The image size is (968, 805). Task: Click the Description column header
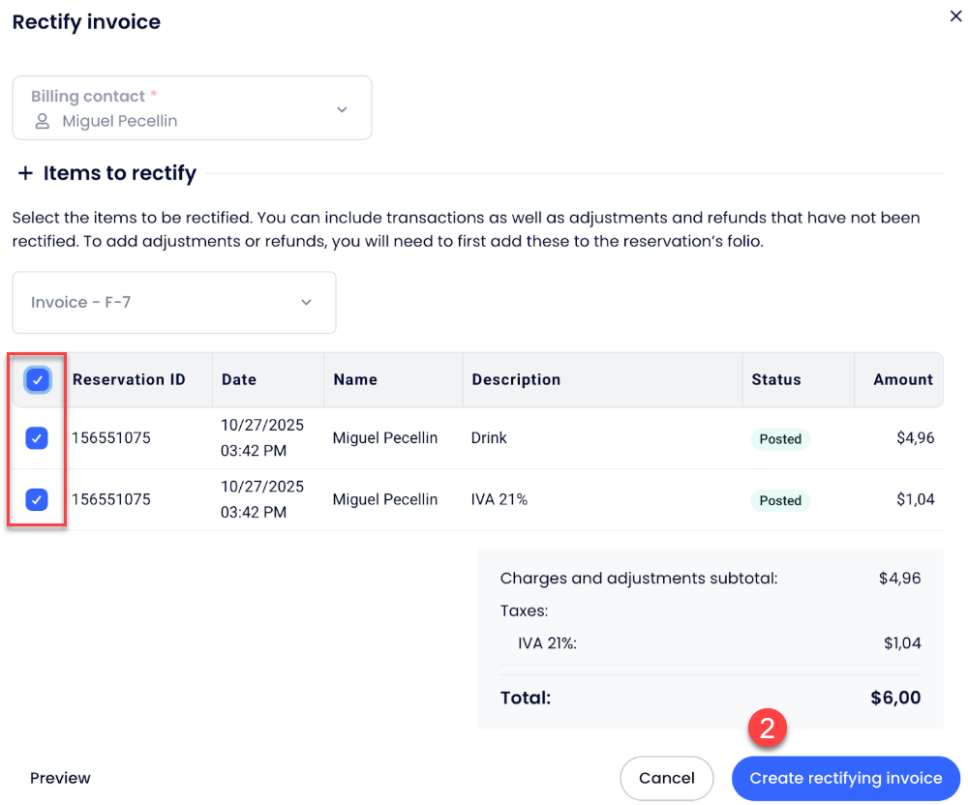516,380
